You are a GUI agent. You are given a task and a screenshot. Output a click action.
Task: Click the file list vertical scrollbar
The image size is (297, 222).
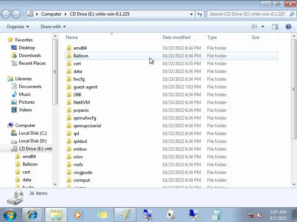[294, 89]
